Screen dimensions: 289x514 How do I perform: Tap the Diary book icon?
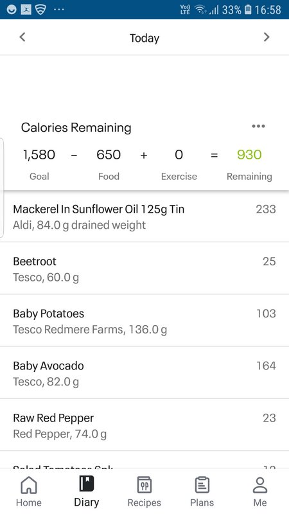point(87,484)
